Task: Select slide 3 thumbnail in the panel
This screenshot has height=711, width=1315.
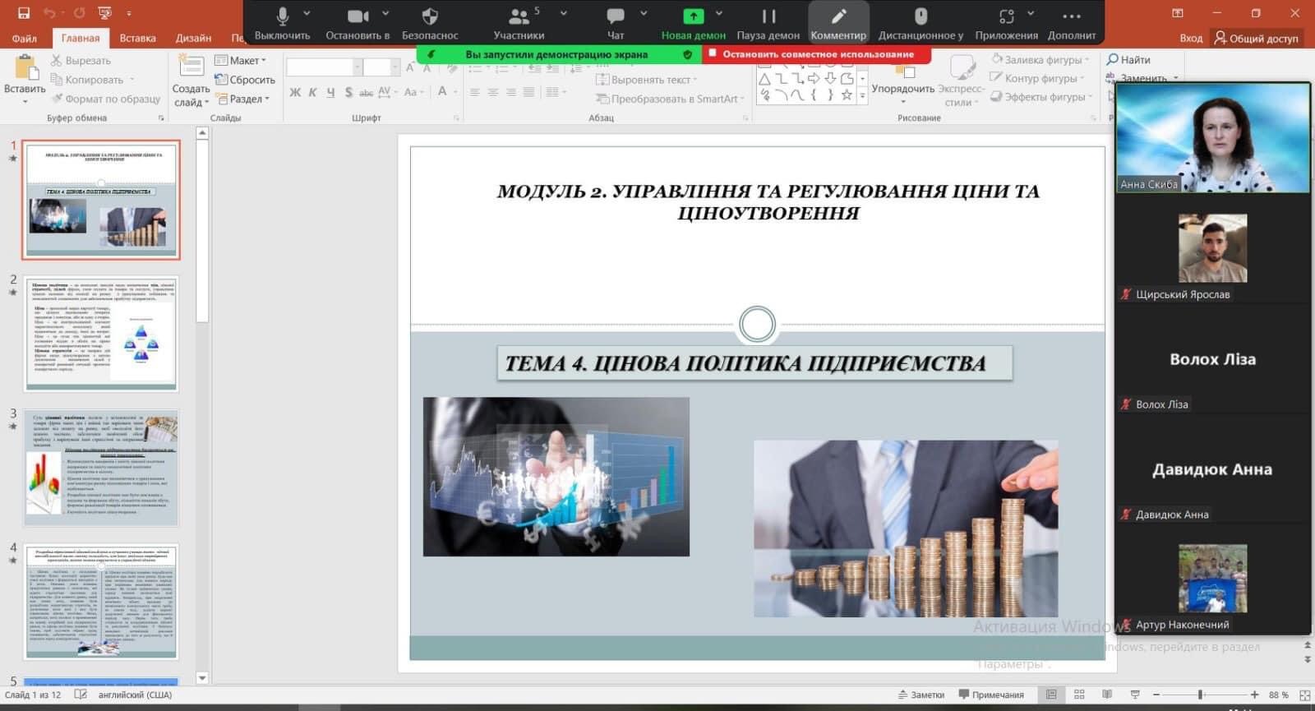Action: tap(101, 468)
